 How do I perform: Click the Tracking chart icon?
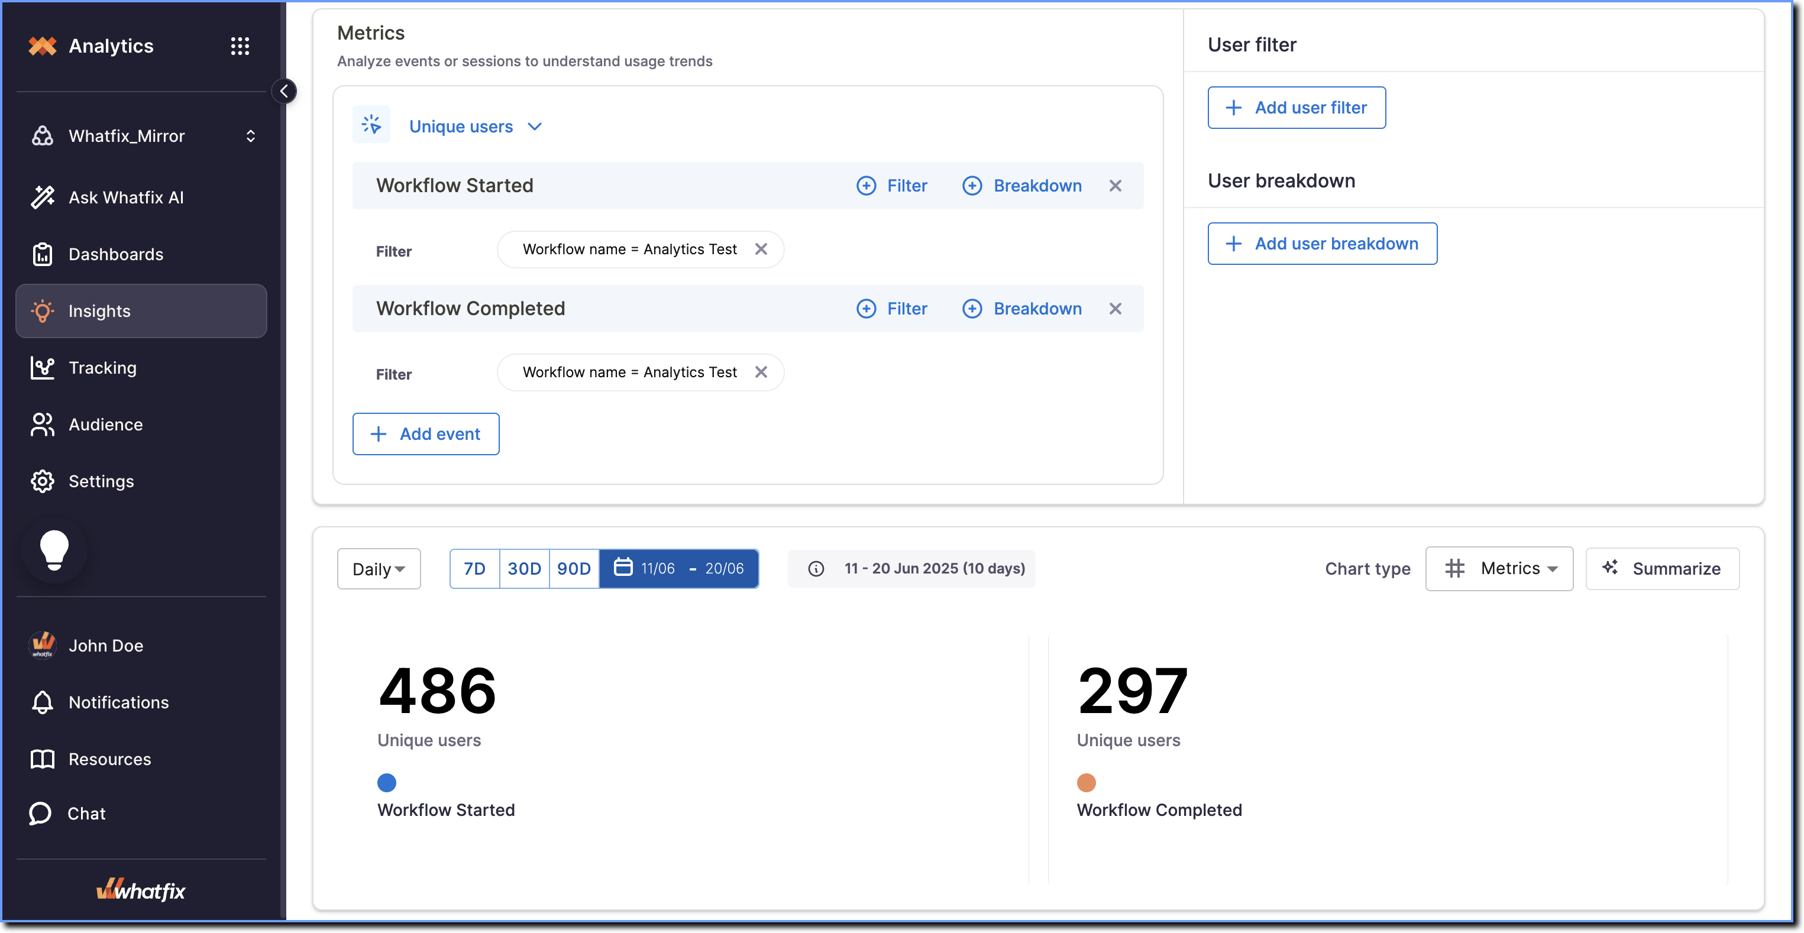click(43, 367)
